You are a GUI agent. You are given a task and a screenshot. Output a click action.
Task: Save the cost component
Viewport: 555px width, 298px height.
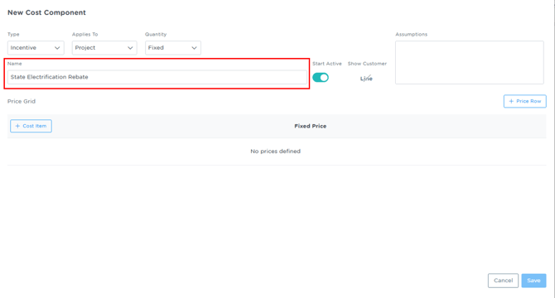[x=533, y=281]
